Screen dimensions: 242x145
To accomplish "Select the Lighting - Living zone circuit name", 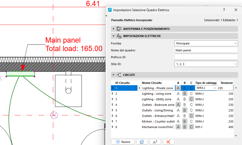I will coord(157,94).
